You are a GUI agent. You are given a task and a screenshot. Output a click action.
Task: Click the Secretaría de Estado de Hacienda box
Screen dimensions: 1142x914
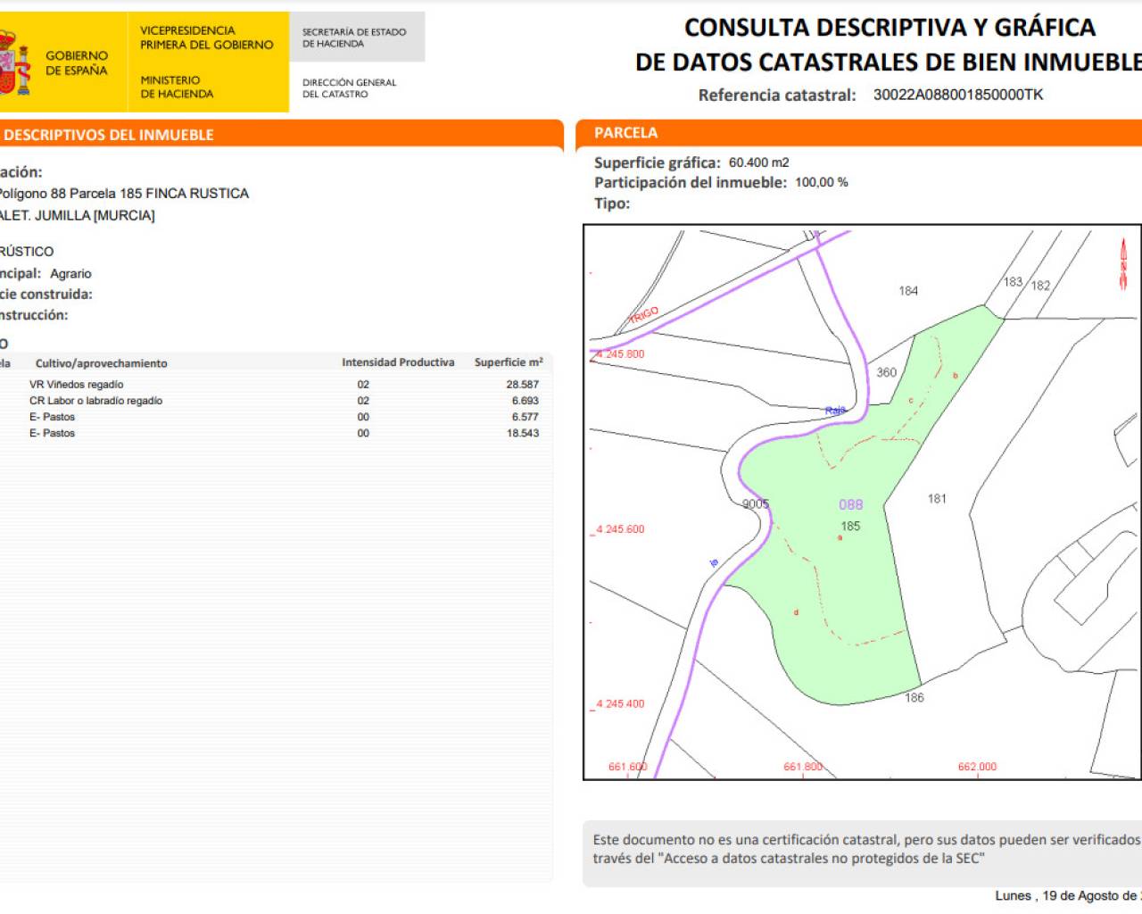click(x=356, y=37)
